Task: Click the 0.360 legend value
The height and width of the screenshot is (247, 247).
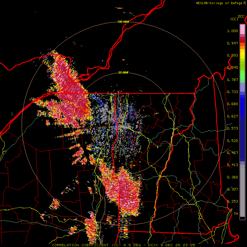Action: pos(232,177)
